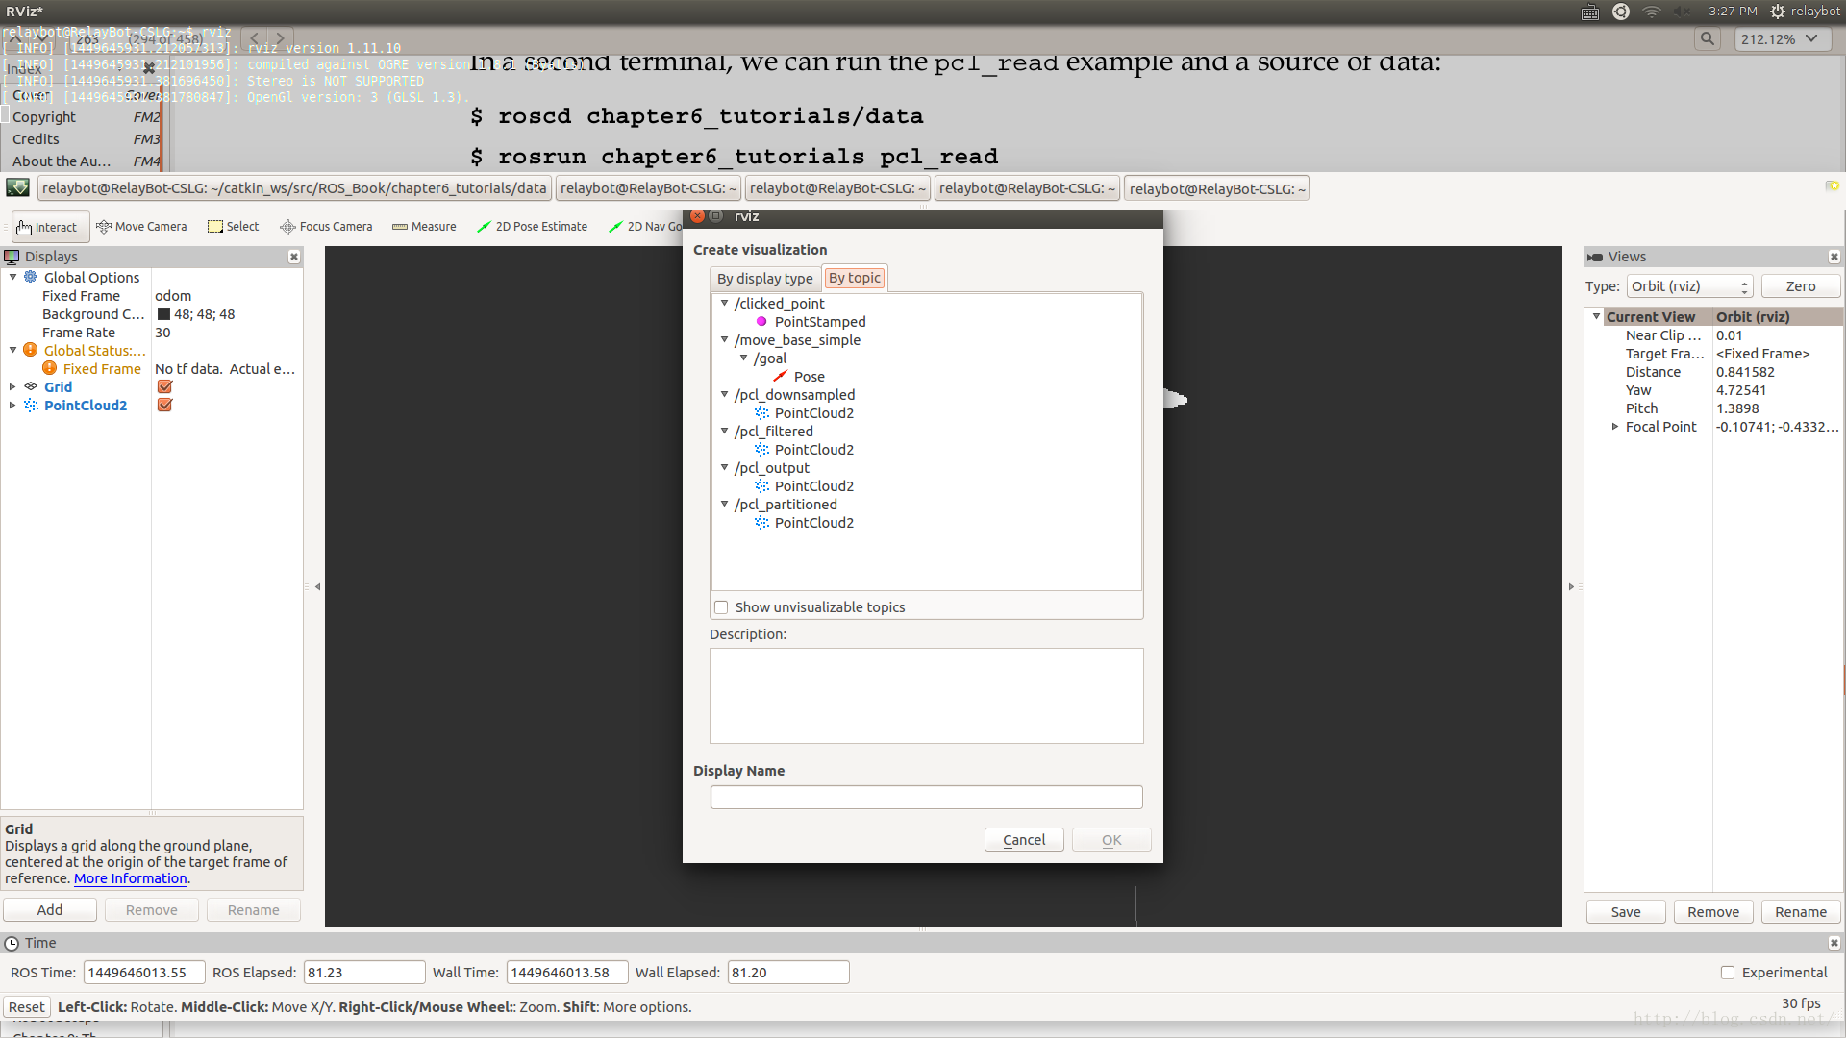Toggle the Grid display checkbox

click(x=164, y=386)
